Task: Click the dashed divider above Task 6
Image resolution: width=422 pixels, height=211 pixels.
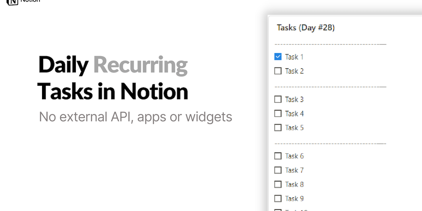Action: coord(330,144)
